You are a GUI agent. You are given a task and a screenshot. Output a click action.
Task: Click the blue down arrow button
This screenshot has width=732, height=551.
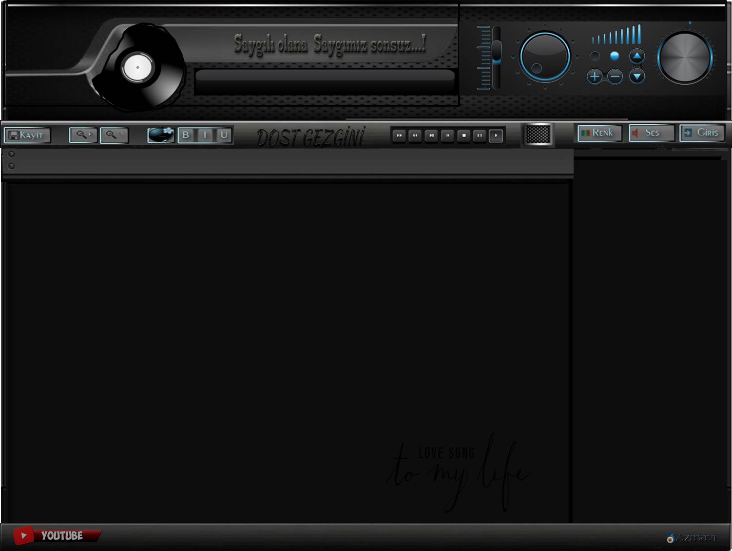coord(637,76)
